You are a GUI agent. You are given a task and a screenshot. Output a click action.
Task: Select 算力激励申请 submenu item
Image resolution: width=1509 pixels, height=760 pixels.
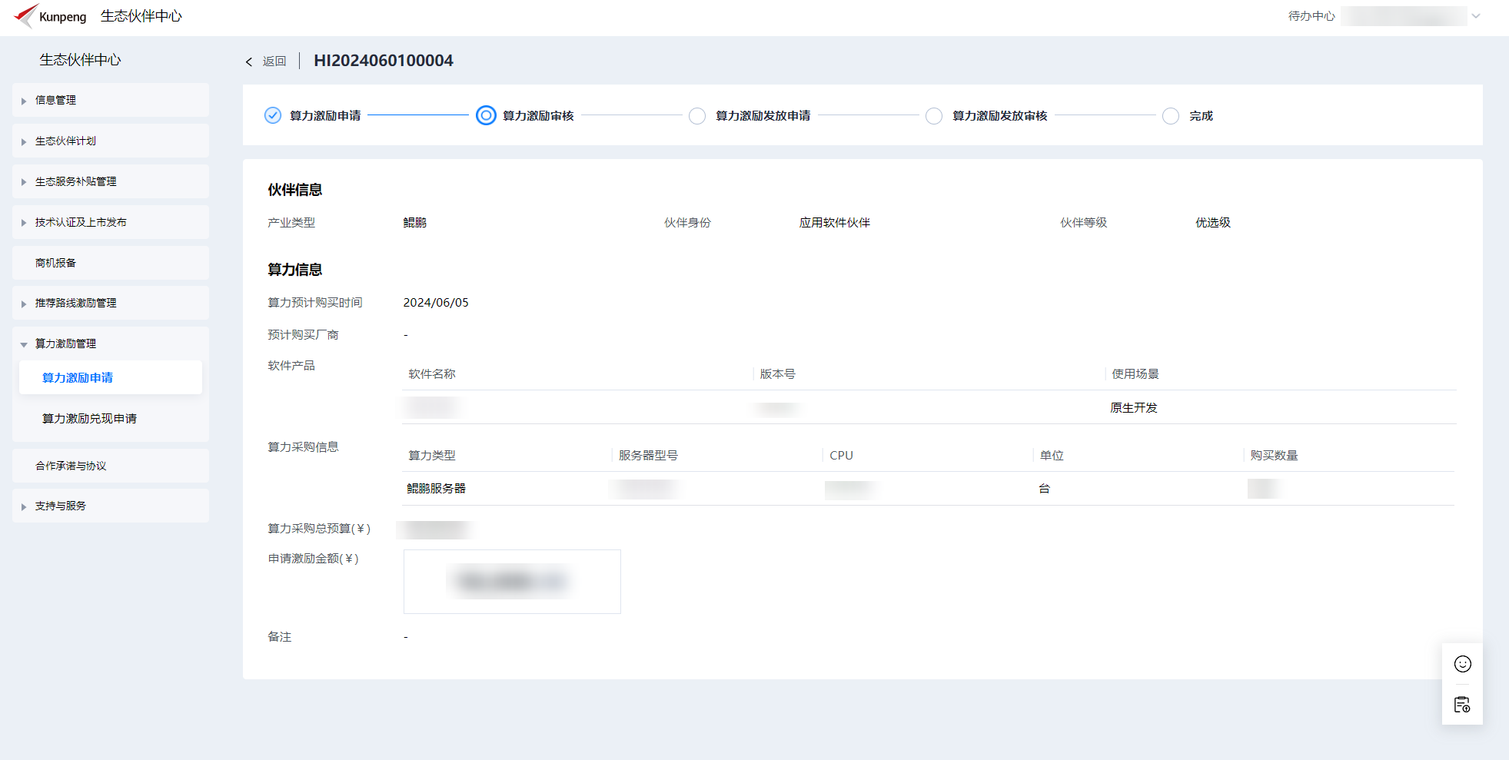pos(111,377)
